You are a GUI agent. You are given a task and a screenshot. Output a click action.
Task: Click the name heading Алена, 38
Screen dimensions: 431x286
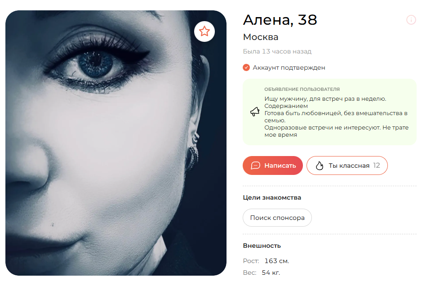(x=280, y=20)
